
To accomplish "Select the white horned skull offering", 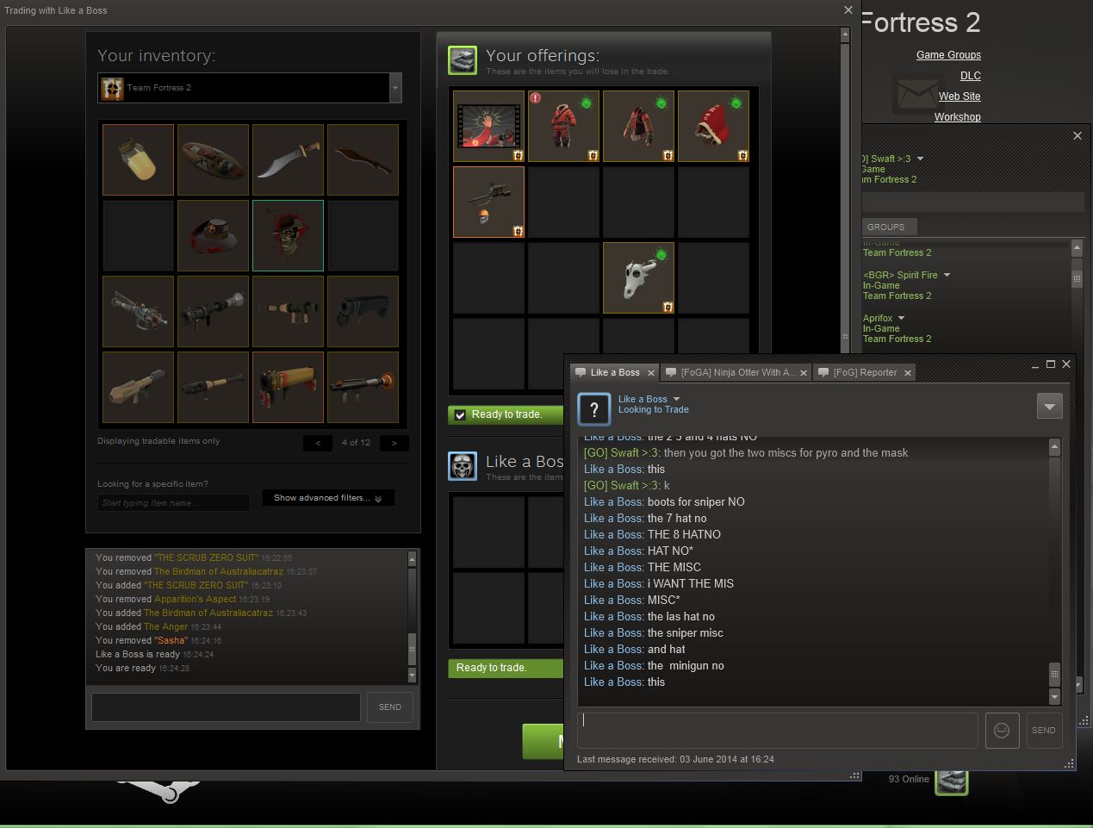I will click(x=638, y=277).
